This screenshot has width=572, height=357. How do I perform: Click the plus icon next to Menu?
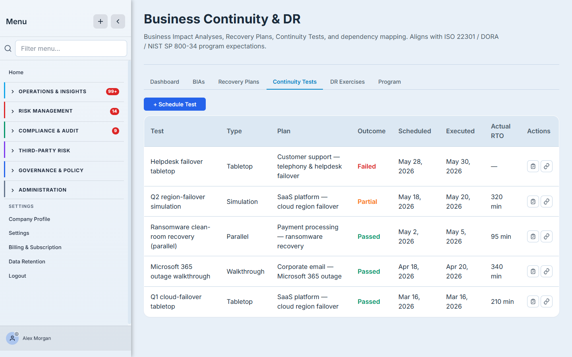point(100,21)
